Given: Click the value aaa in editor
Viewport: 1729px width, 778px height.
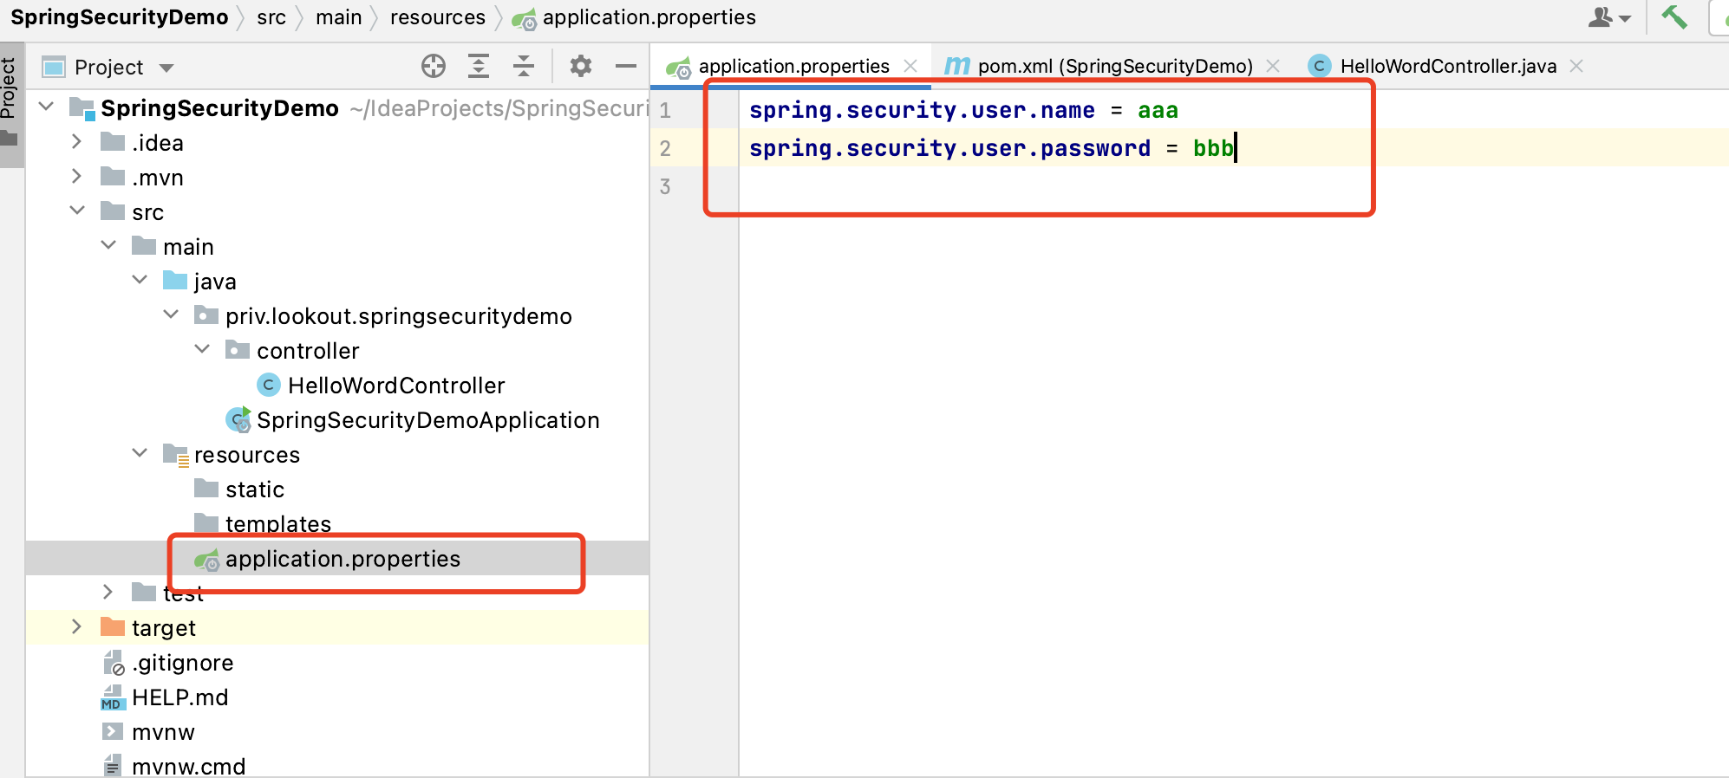Looking at the screenshot, I should 1158,110.
